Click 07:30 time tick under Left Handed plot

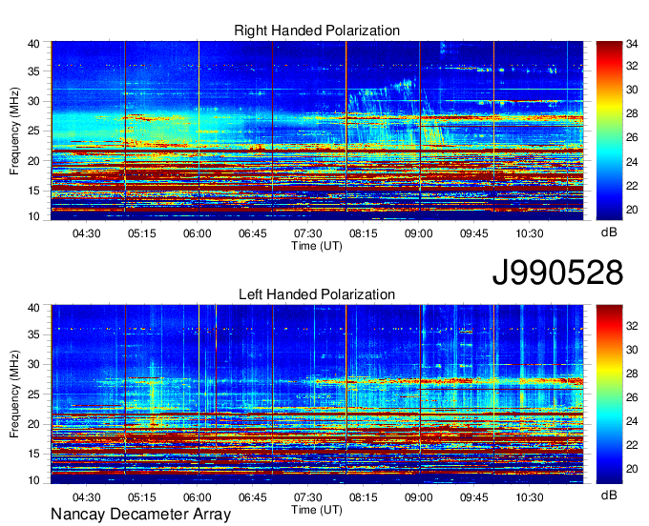pyautogui.click(x=308, y=497)
